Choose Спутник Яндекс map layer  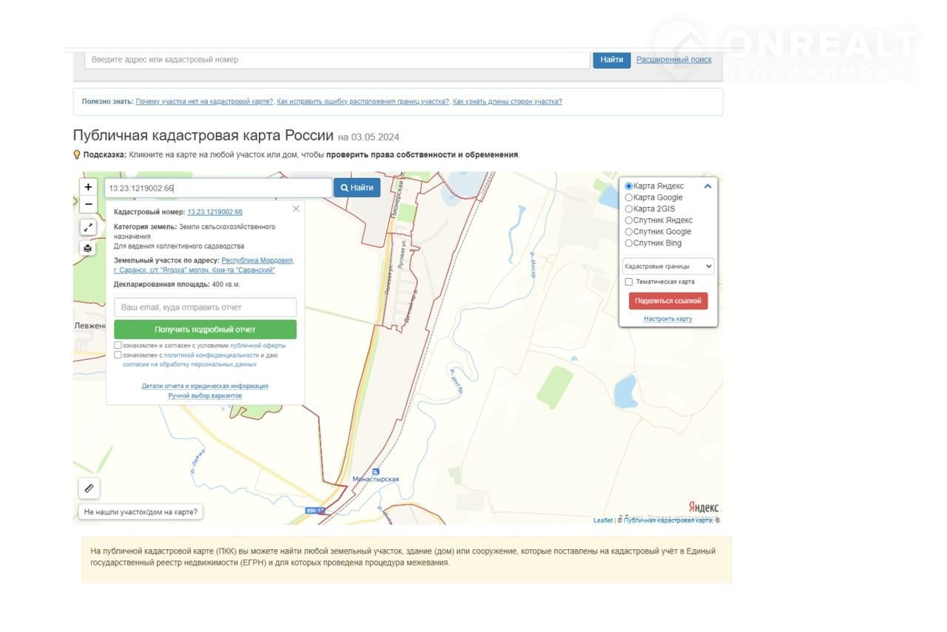629,220
